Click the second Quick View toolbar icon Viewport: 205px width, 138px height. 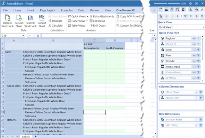point(166,10)
